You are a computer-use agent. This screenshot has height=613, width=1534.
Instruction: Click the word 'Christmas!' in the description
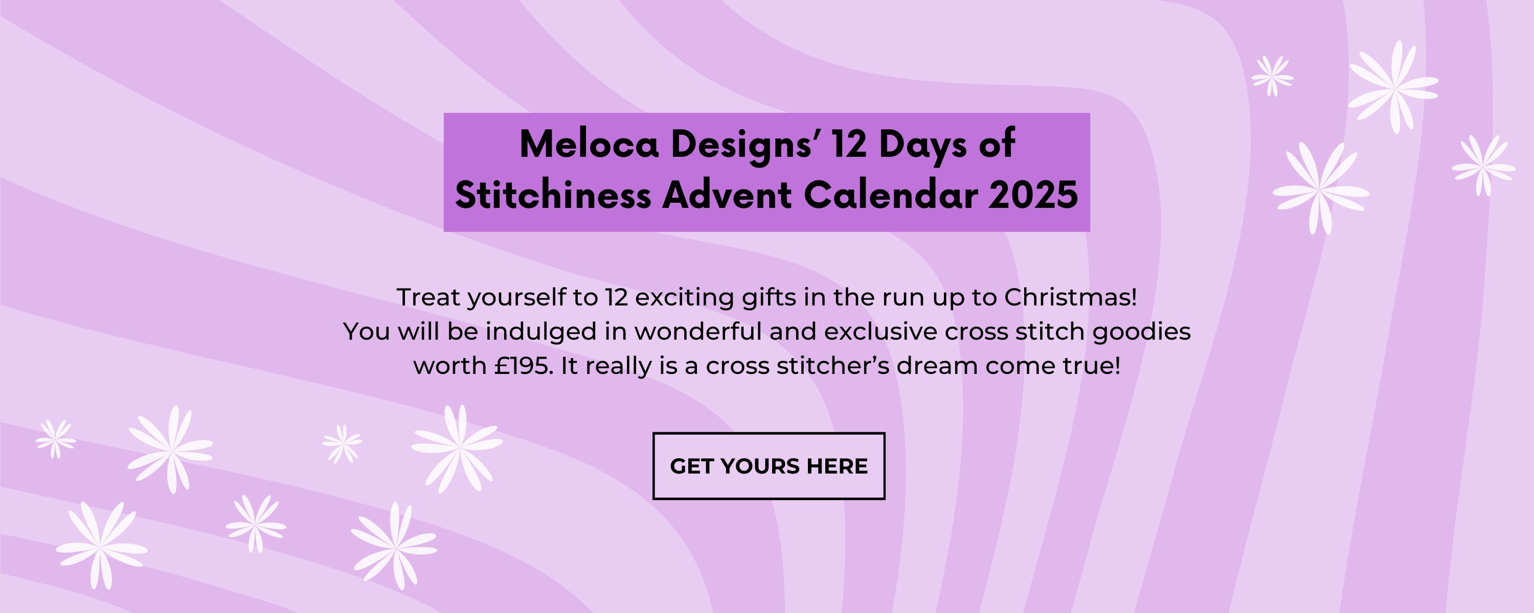coord(1071,298)
